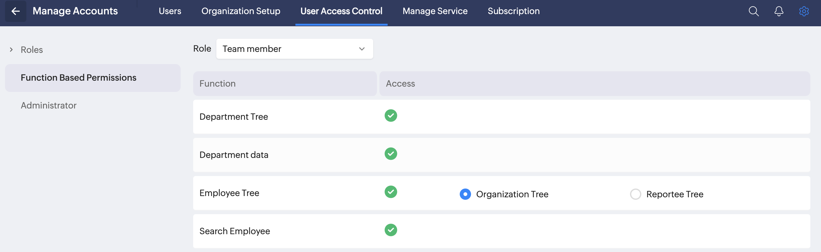The height and width of the screenshot is (252, 821).
Task: Open notifications bell icon
Action: 779,12
